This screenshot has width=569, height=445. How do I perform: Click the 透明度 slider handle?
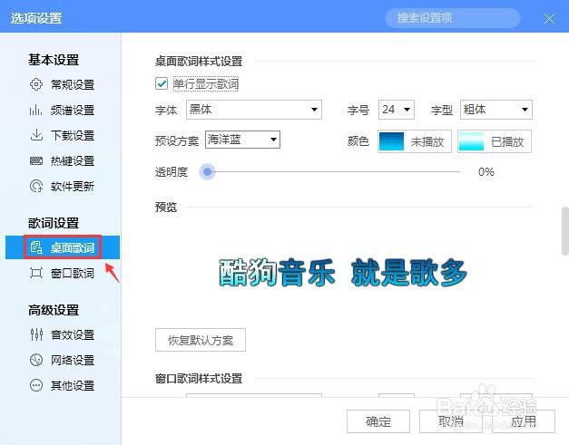point(207,171)
